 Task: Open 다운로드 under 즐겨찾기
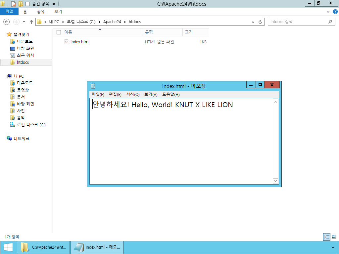click(24, 41)
